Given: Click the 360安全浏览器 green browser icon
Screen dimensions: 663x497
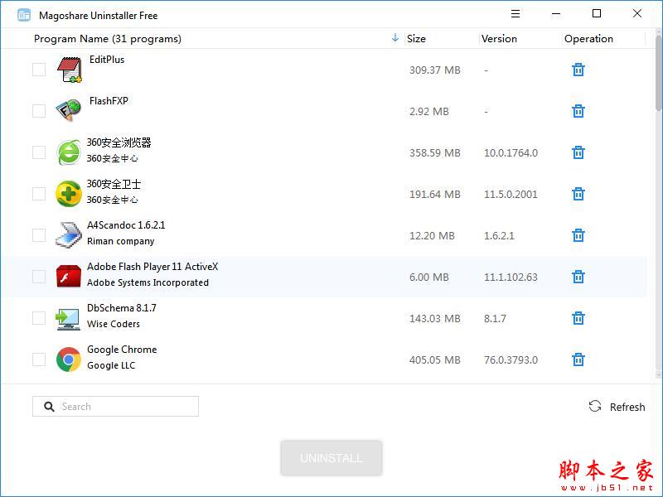Looking at the screenshot, I should tap(69, 152).
